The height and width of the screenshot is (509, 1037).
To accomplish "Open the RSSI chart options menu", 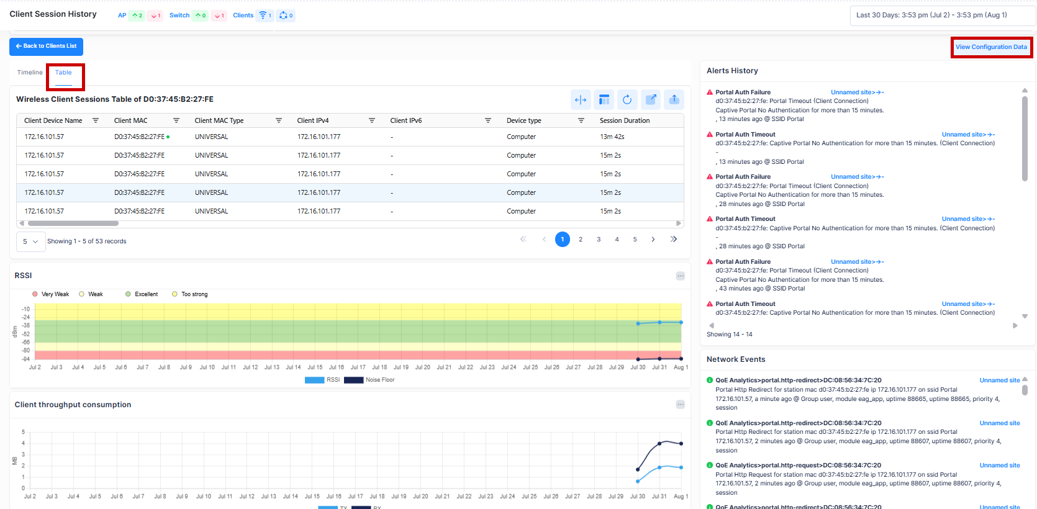I will point(680,276).
